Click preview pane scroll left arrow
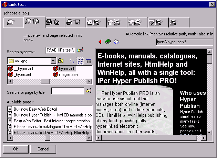217x158 pixels. [99, 138]
